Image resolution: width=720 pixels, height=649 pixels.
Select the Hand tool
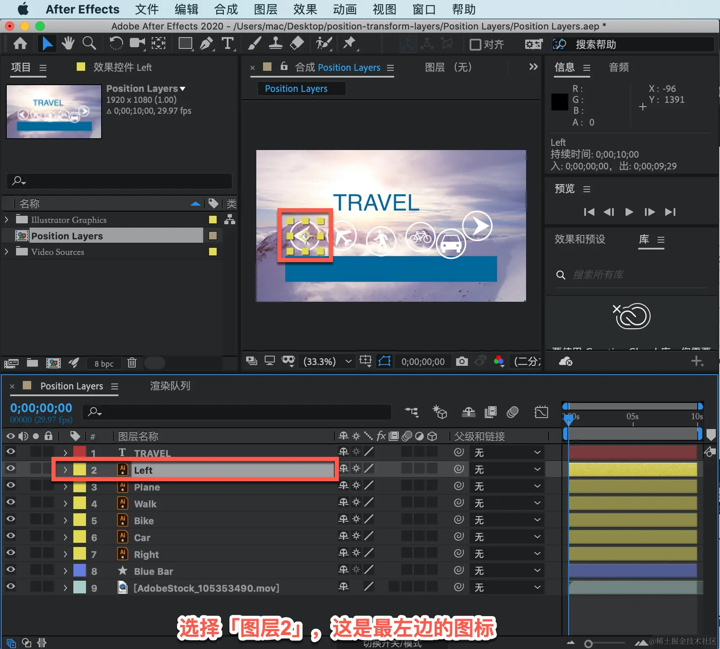[68, 43]
